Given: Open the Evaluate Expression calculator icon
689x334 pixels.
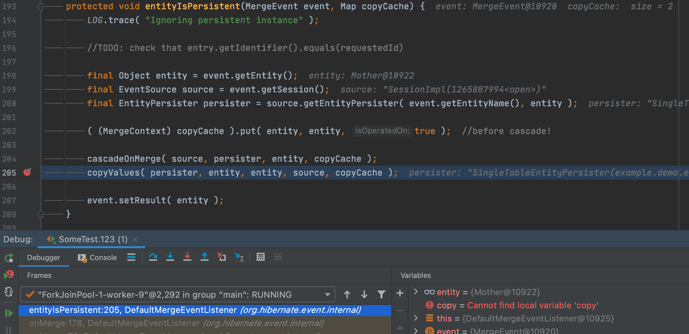Looking at the screenshot, I should [x=261, y=257].
